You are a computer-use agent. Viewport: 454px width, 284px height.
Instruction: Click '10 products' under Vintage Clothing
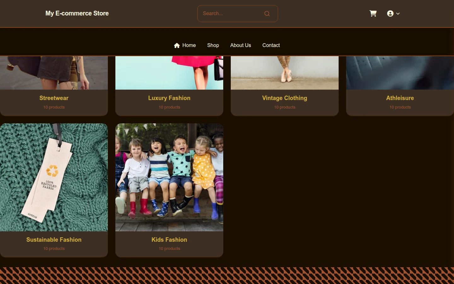click(x=285, y=107)
